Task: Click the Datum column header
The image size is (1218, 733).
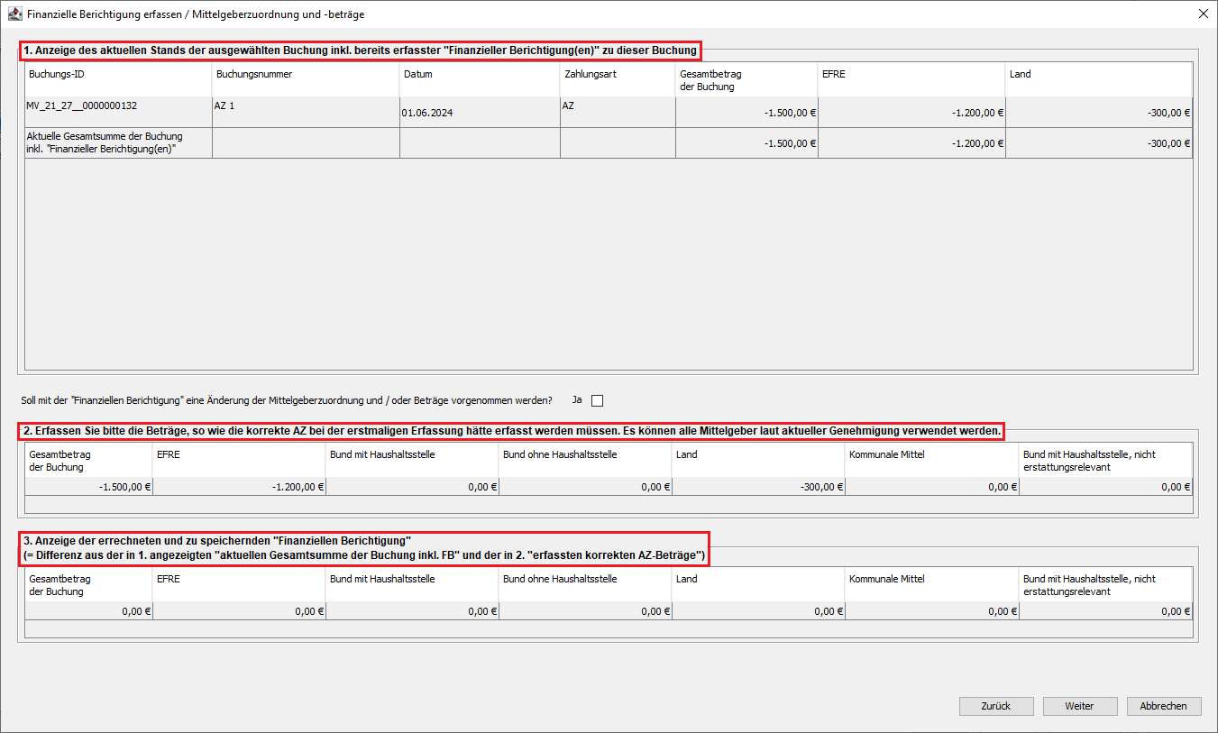Action: point(480,75)
